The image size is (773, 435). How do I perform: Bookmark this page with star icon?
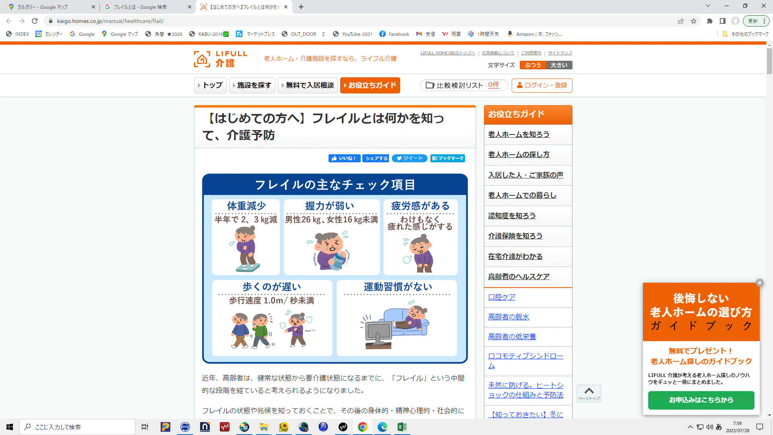(x=694, y=21)
